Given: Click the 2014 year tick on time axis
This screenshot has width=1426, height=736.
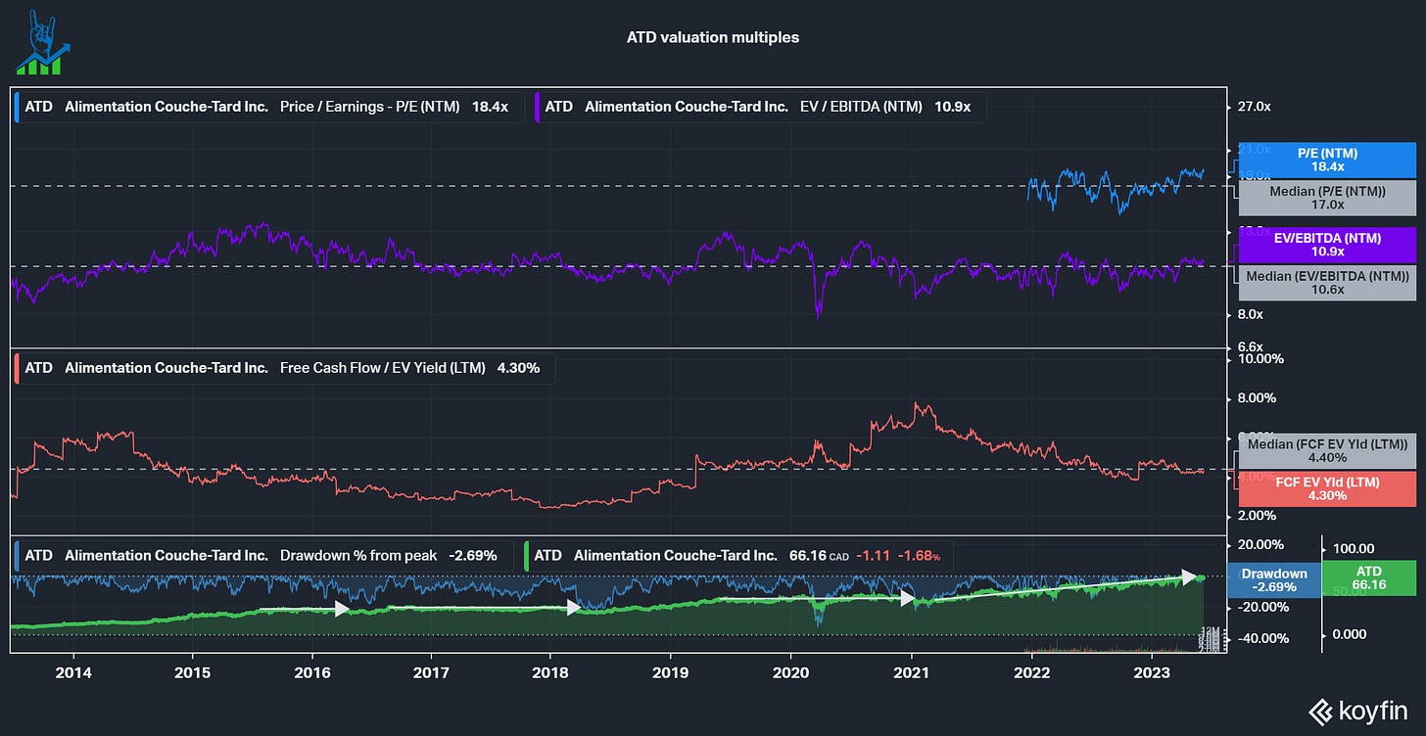Looking at the screenshot, I should click(x=72, y=672).
